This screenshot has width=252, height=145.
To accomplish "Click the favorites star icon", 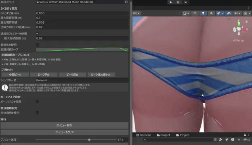I will pos(239,140).
